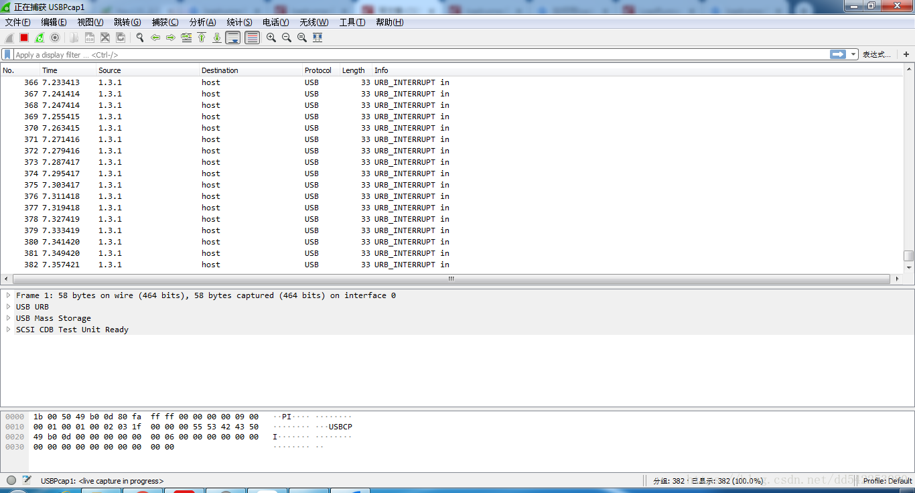
Task: Apply the display filter arrow button
Action: point(838,54)
